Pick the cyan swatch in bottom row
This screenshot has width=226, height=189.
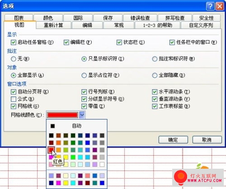[73, 183]
